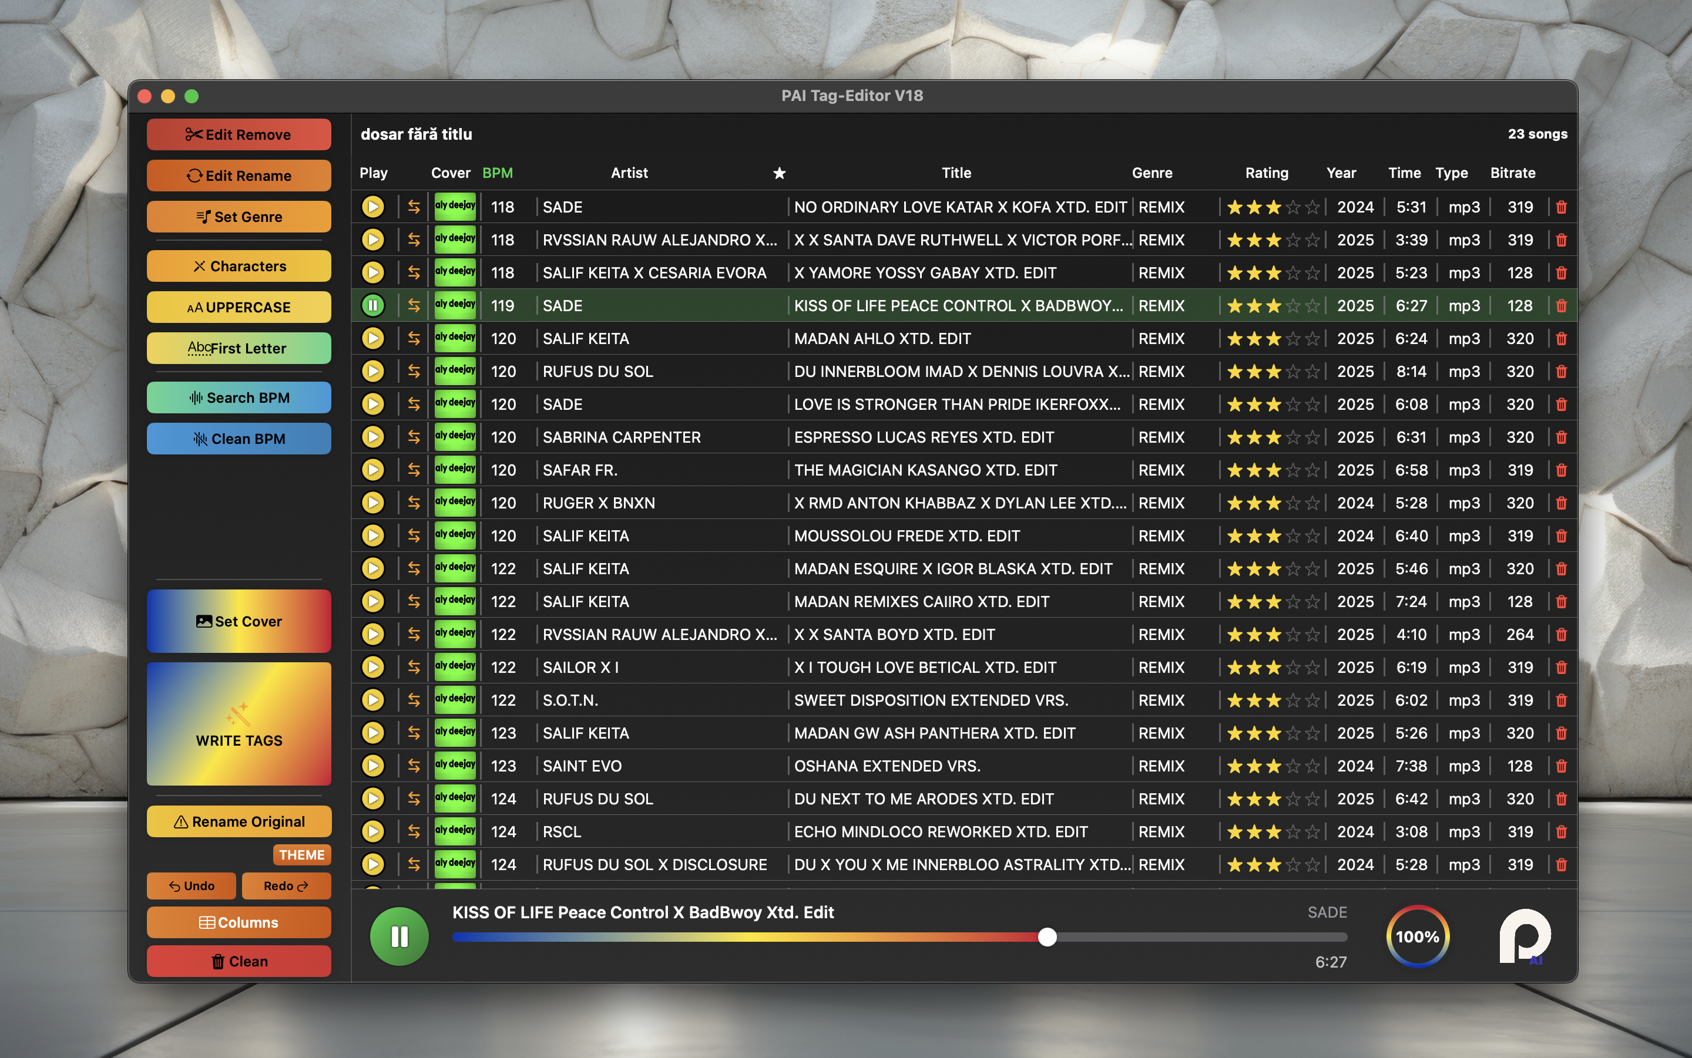Play ESPRESSO LUCAS REYES track
Image resolution: width=1692 pixels, height=1058 pixels.
point(372,437)
